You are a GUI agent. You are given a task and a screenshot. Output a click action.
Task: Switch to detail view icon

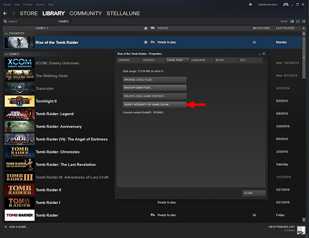coord(292,21)
